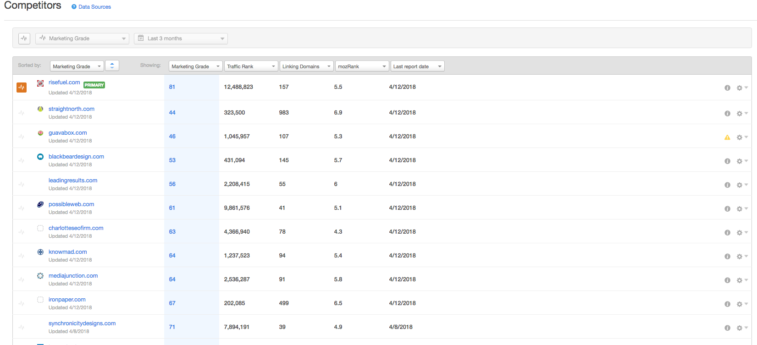The width and height of the screenshot is (757, 345).
Task: Click the info icon for possibleweb.com
Action: (x=727, y=209)
